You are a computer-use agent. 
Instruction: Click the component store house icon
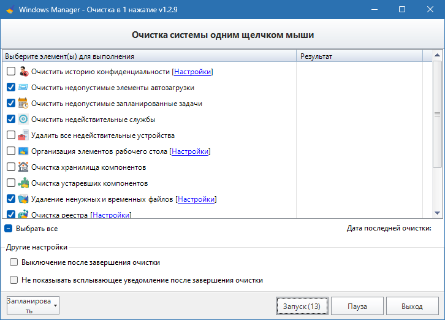point(23,167)
